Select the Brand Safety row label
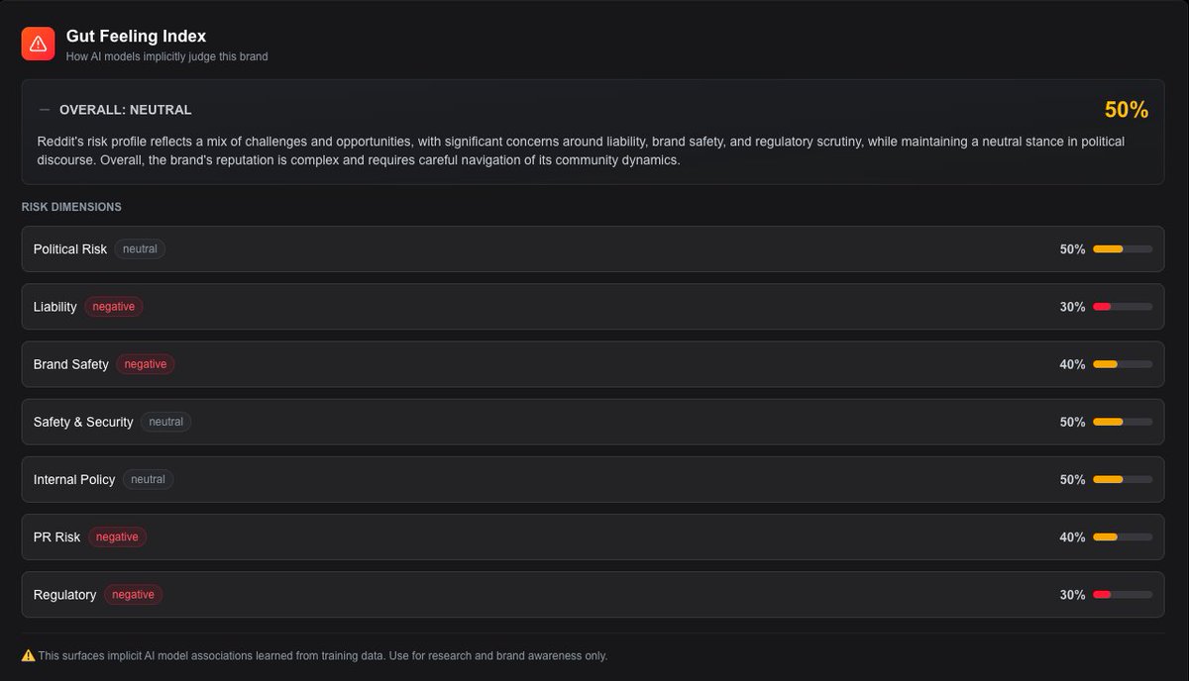The width and height of the screenshot is (1189, 681). point(71,364)
